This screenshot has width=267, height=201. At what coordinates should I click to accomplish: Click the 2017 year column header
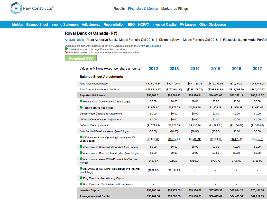(x=257, y=69)
